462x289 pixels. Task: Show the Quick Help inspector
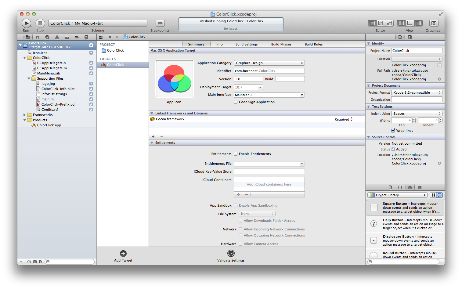click(410, 37)
